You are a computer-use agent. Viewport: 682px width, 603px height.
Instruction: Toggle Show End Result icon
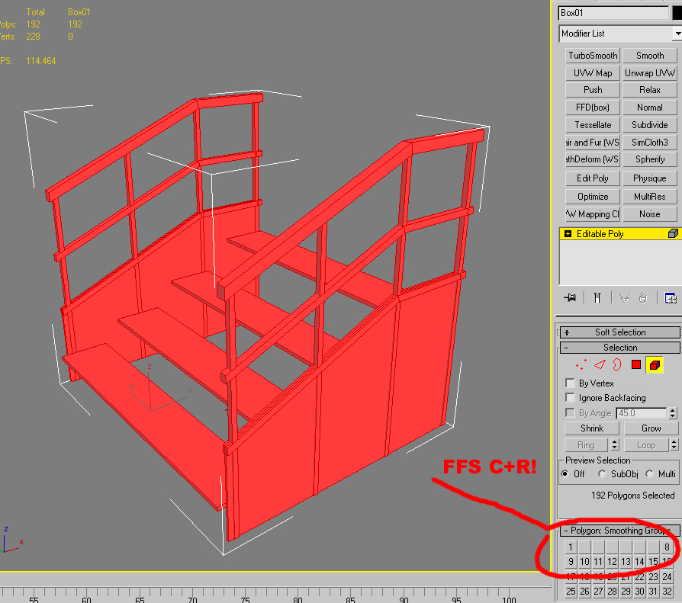[x=598, y=297]
